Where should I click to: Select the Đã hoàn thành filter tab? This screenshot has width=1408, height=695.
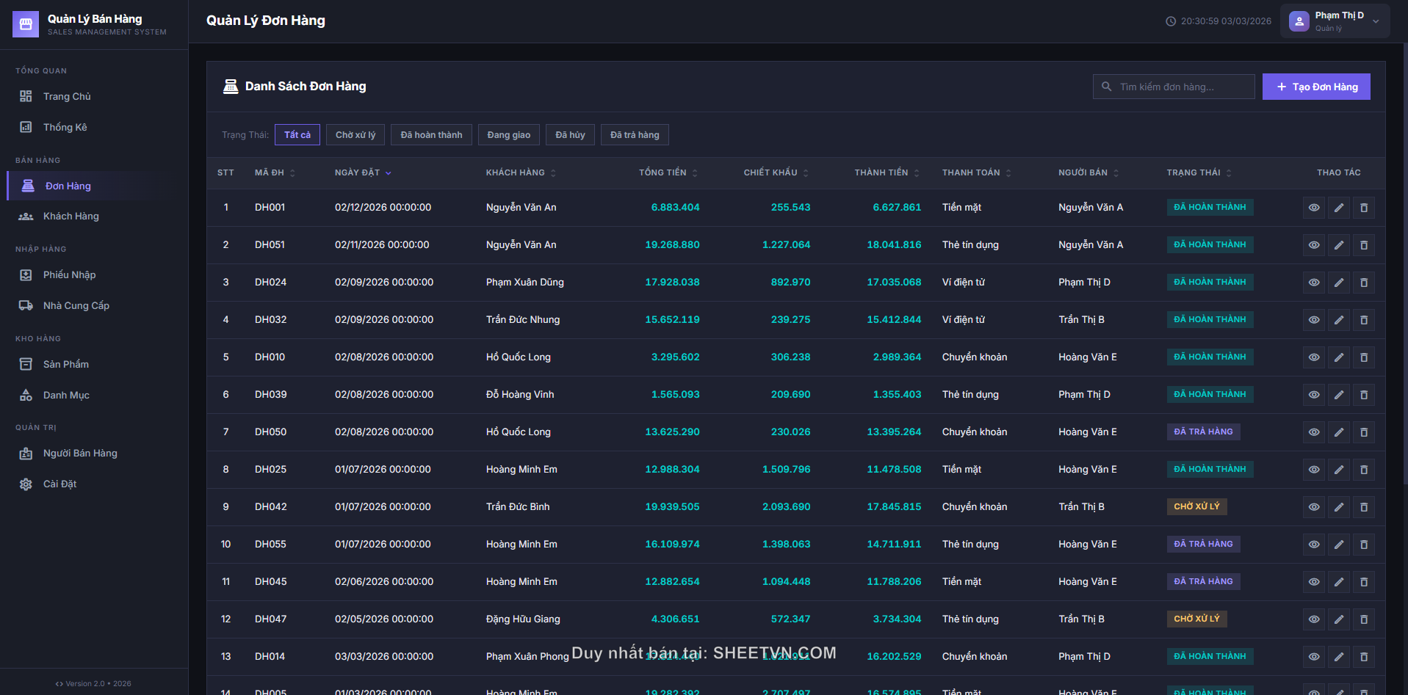(431, 135)
